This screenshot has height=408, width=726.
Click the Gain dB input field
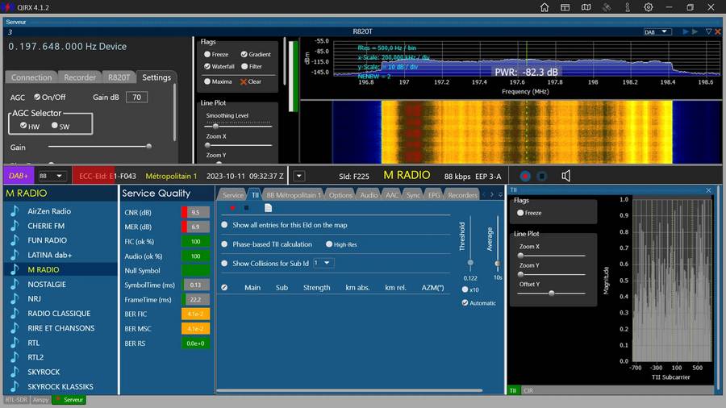click(x=136, y=97)
